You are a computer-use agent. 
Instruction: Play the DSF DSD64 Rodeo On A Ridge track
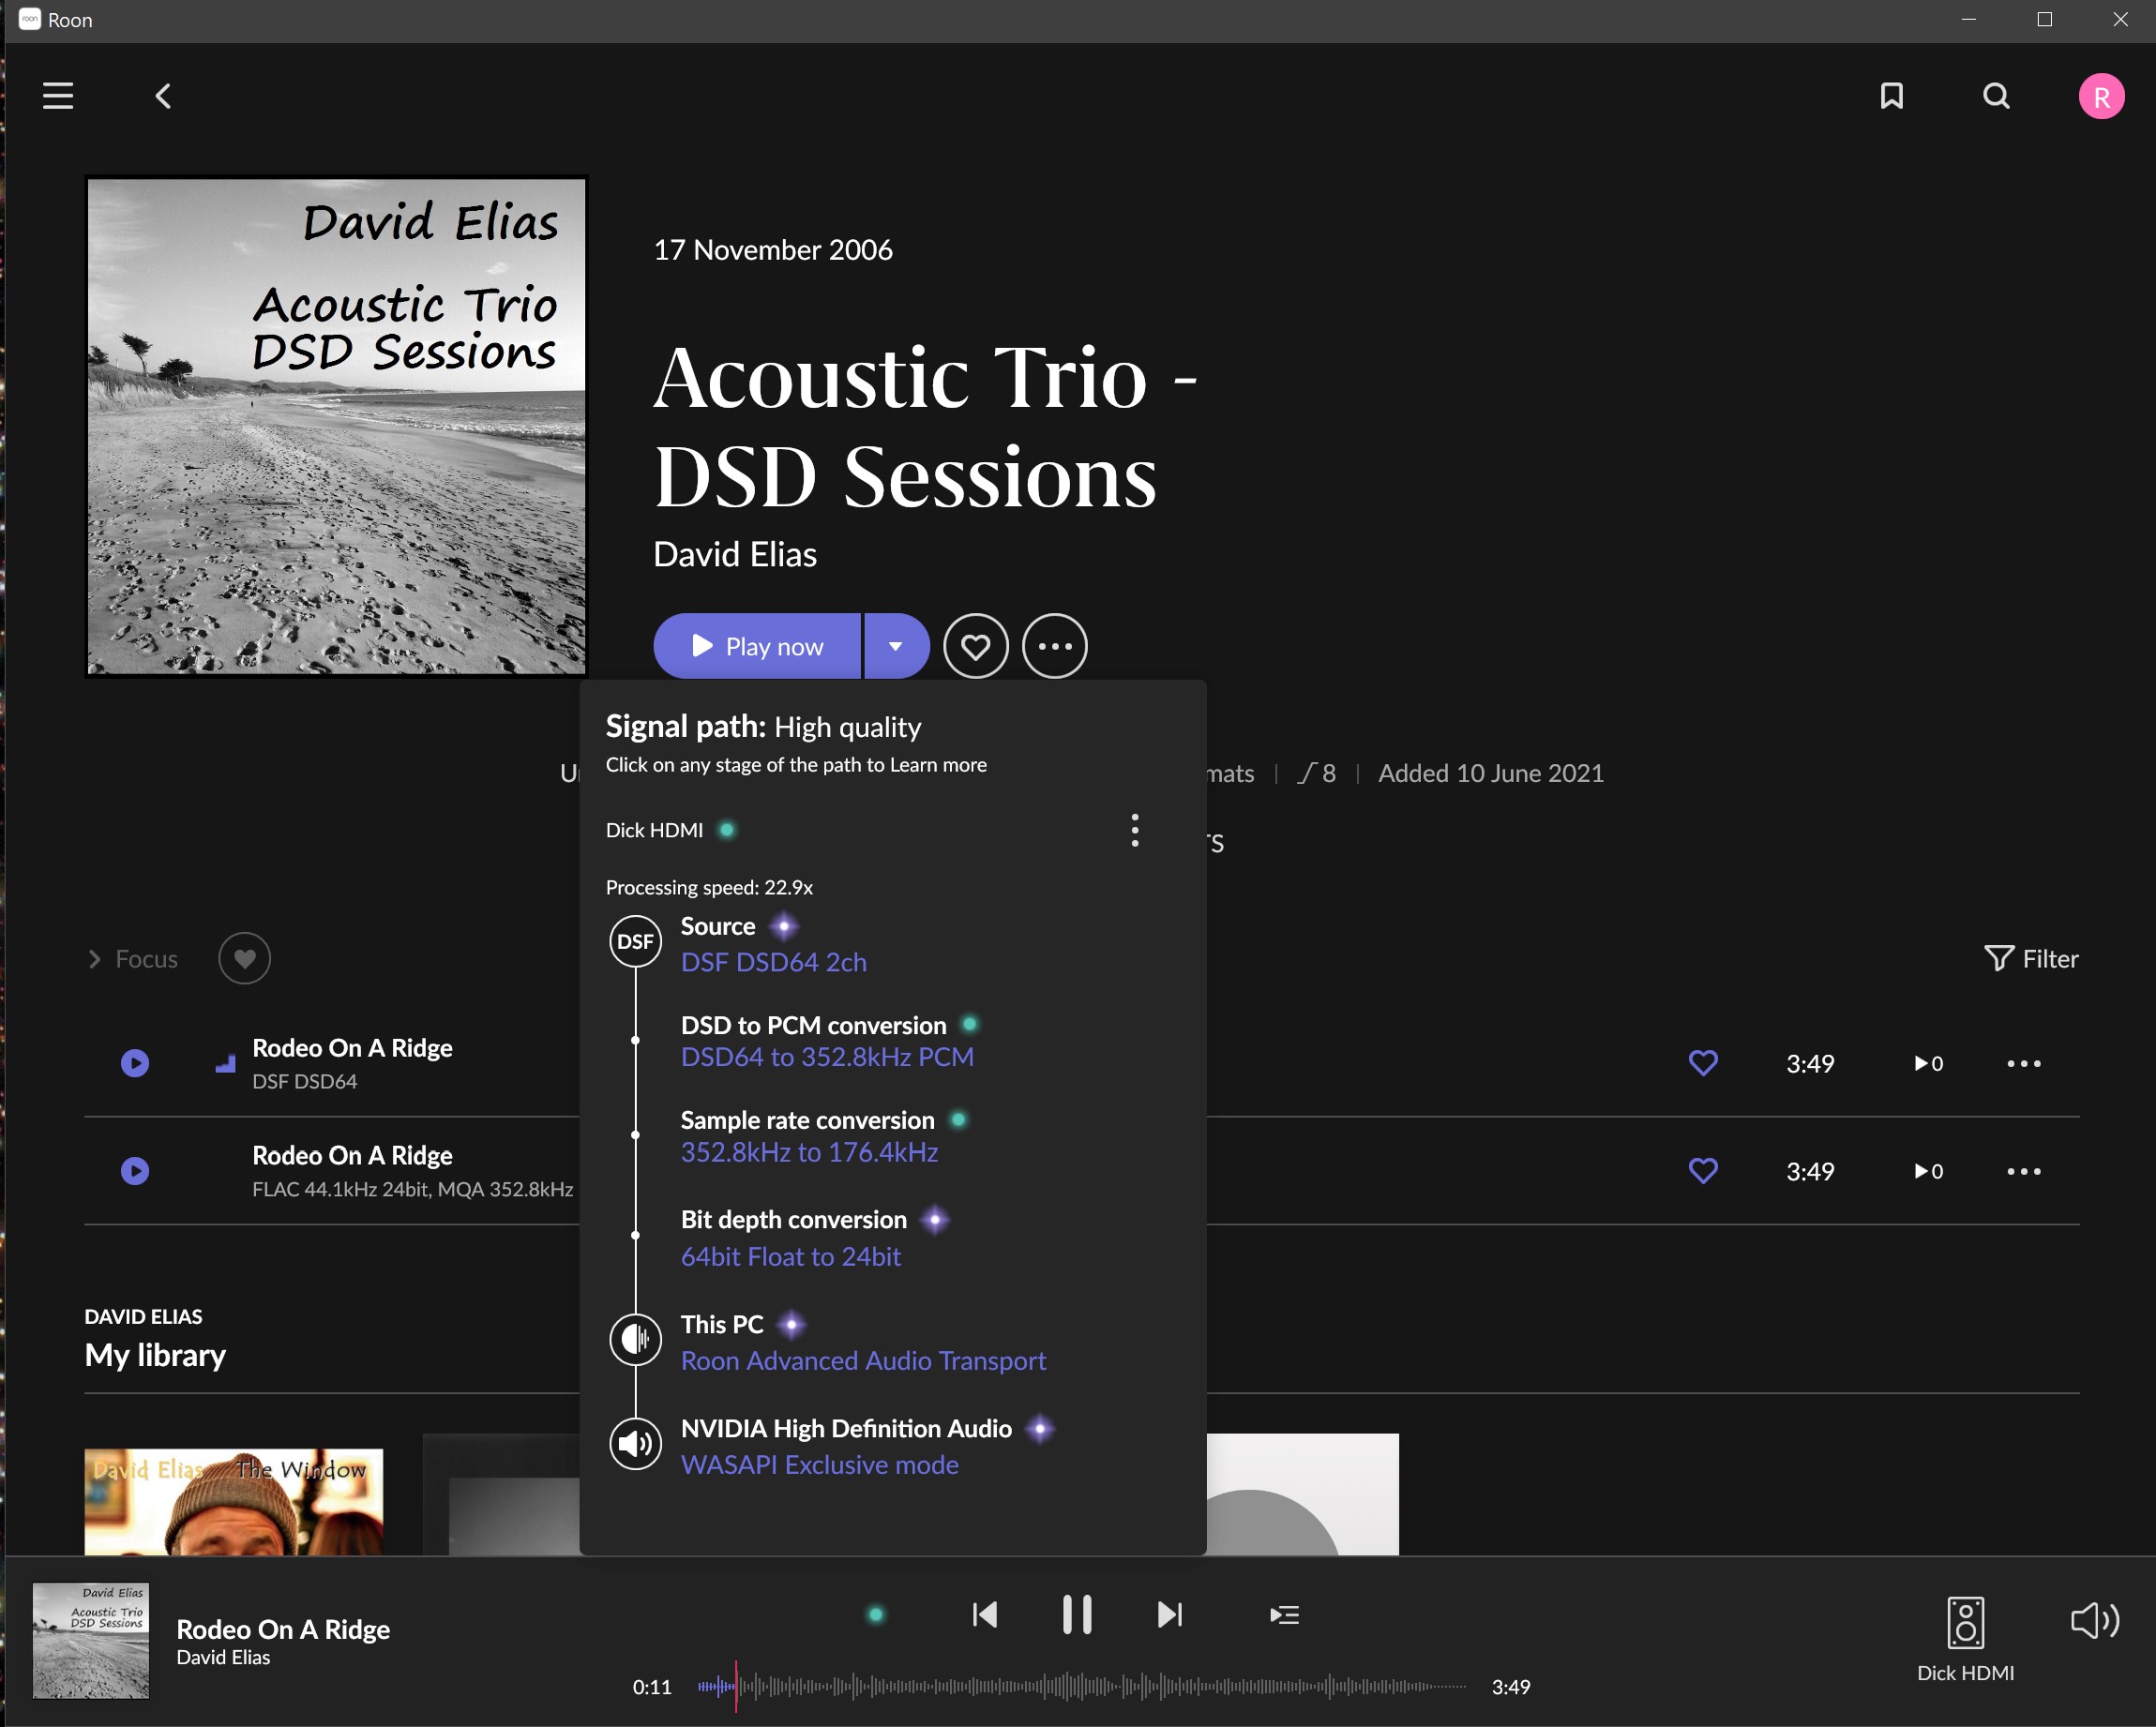(x=135, y=1062)
